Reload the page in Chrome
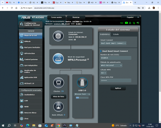 click(12, 8)
